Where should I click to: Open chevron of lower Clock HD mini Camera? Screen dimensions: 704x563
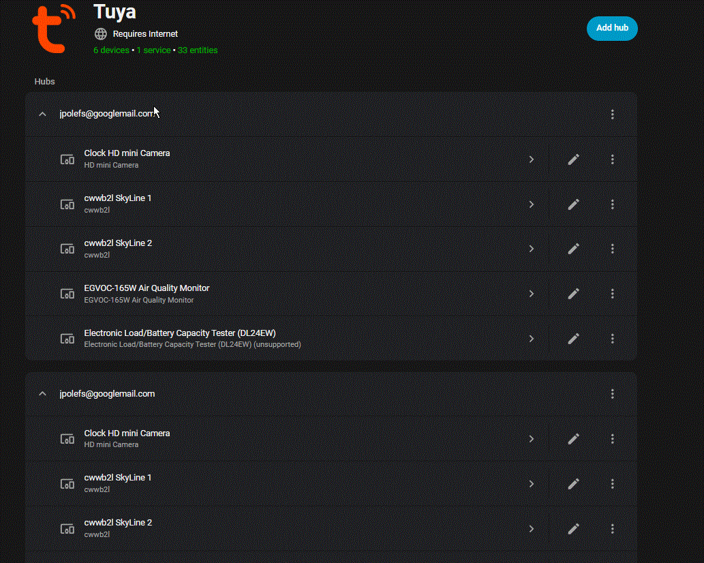(x=532, y=439)
